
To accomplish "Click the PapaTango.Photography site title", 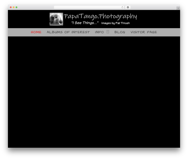I will coord(100,17).
